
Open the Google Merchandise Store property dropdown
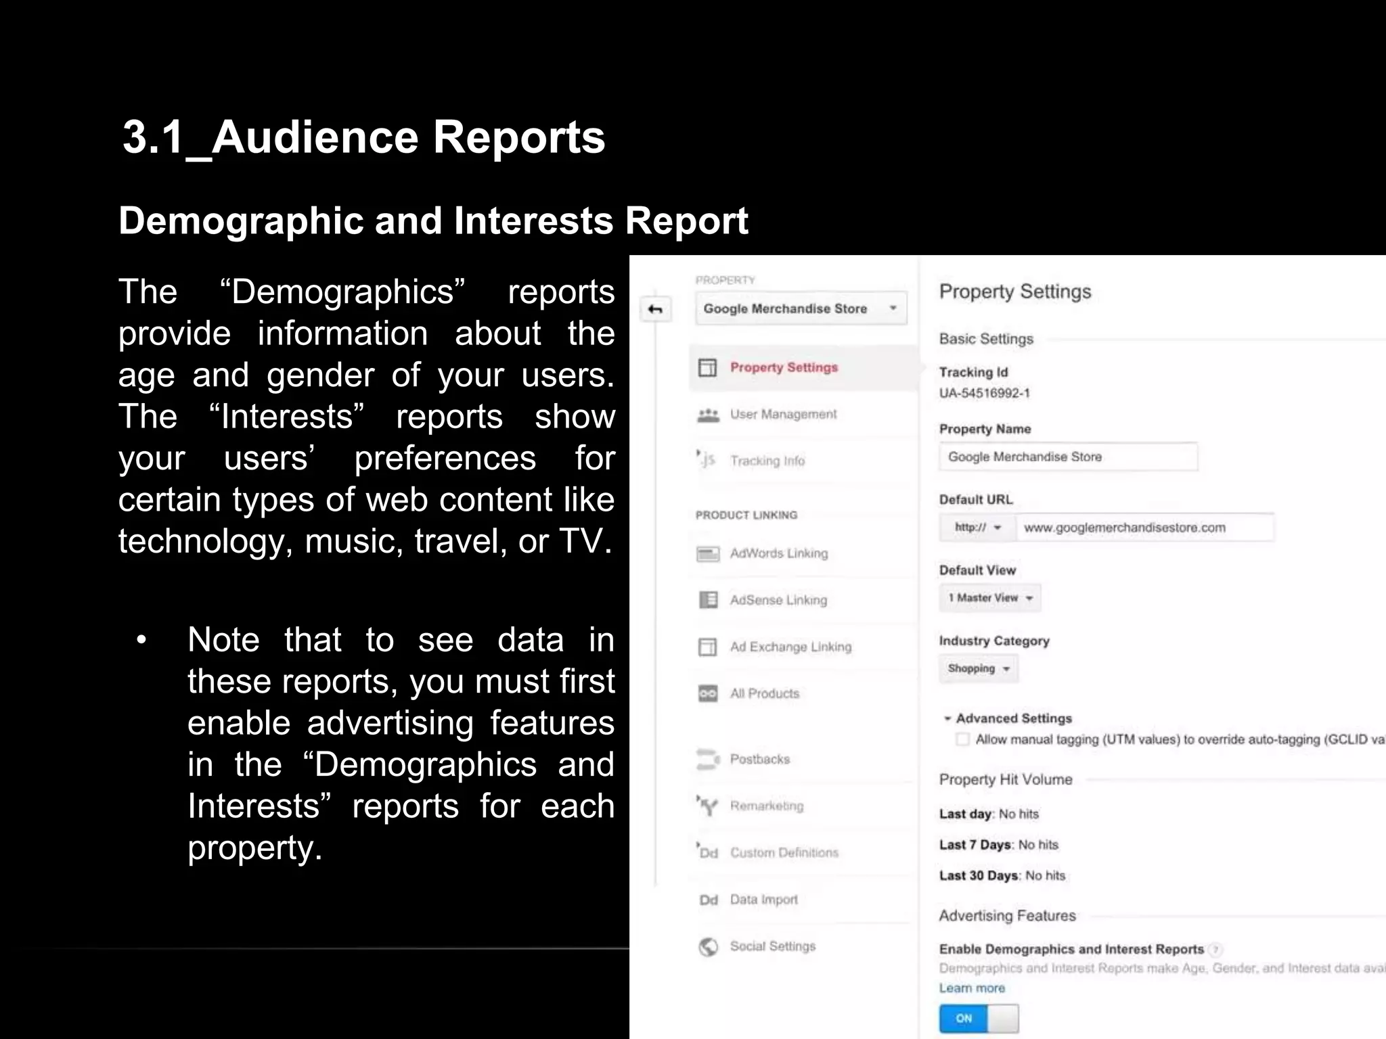(x=801, y=308)
